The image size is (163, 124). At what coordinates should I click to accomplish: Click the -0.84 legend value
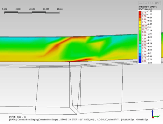tap(150, 37)
